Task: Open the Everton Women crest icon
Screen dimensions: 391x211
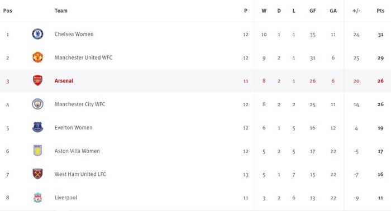Action: pyautogui.click(x=37, y=127)
